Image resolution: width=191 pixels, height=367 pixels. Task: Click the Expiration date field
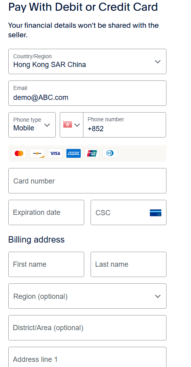click(x=46, y=212)
